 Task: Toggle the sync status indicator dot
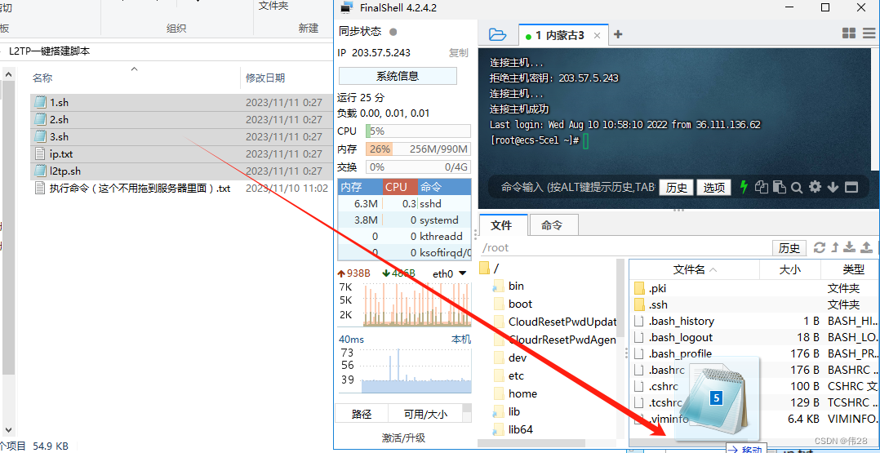[393, 32]
